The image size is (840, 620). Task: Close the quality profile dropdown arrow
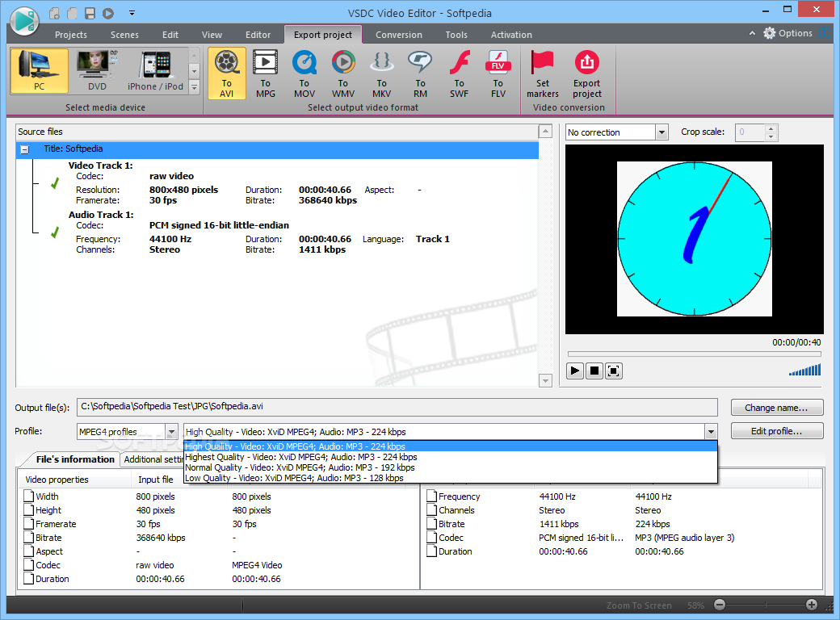[711, 432]
